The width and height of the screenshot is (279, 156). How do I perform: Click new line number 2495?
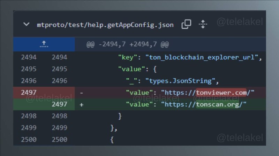[59, 69]
